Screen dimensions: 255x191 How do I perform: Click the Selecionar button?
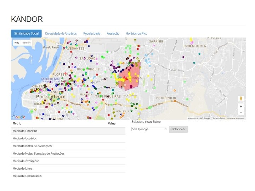178,129
